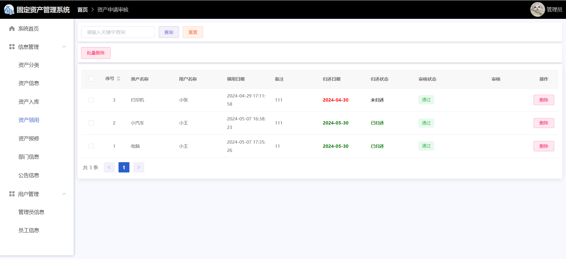Click the 已归还 status in 电脑 row

coord(377,146)
